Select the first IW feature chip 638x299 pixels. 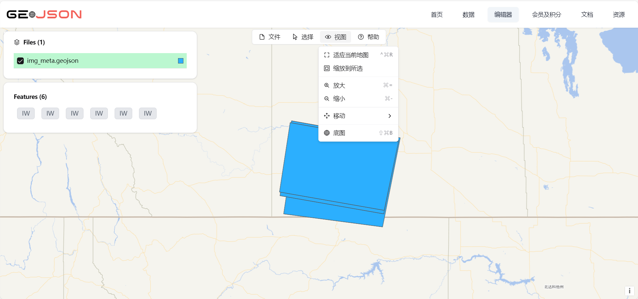click(x=26, y=113)
